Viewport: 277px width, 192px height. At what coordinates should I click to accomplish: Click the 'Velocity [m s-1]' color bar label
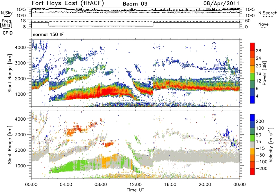[271, 145]
